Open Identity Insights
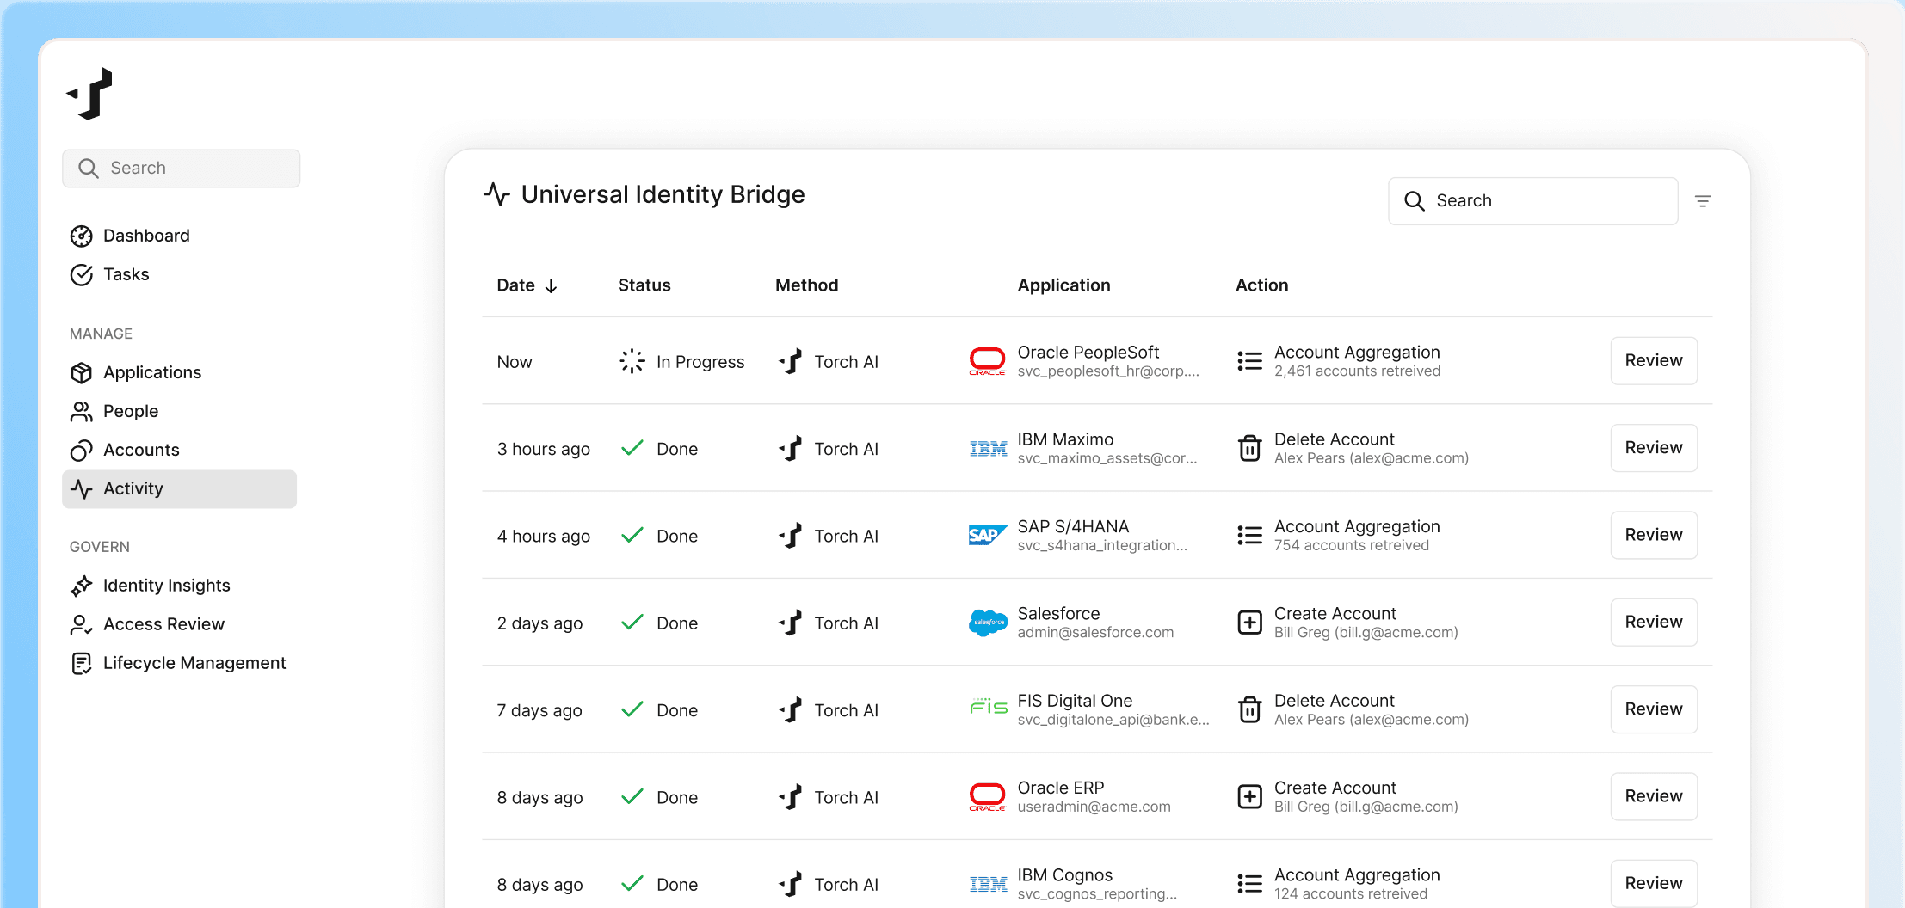 coord(167,586)
